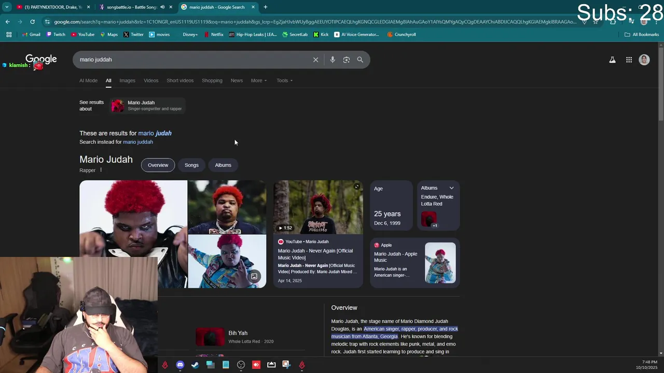The width and height of the screenshot is (664, 373).
Task: Expand the More results dropdown
Action: click(259, 80)
